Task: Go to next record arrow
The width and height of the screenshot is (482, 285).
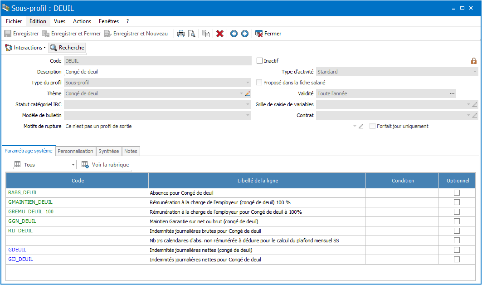Action: (245, 34)
